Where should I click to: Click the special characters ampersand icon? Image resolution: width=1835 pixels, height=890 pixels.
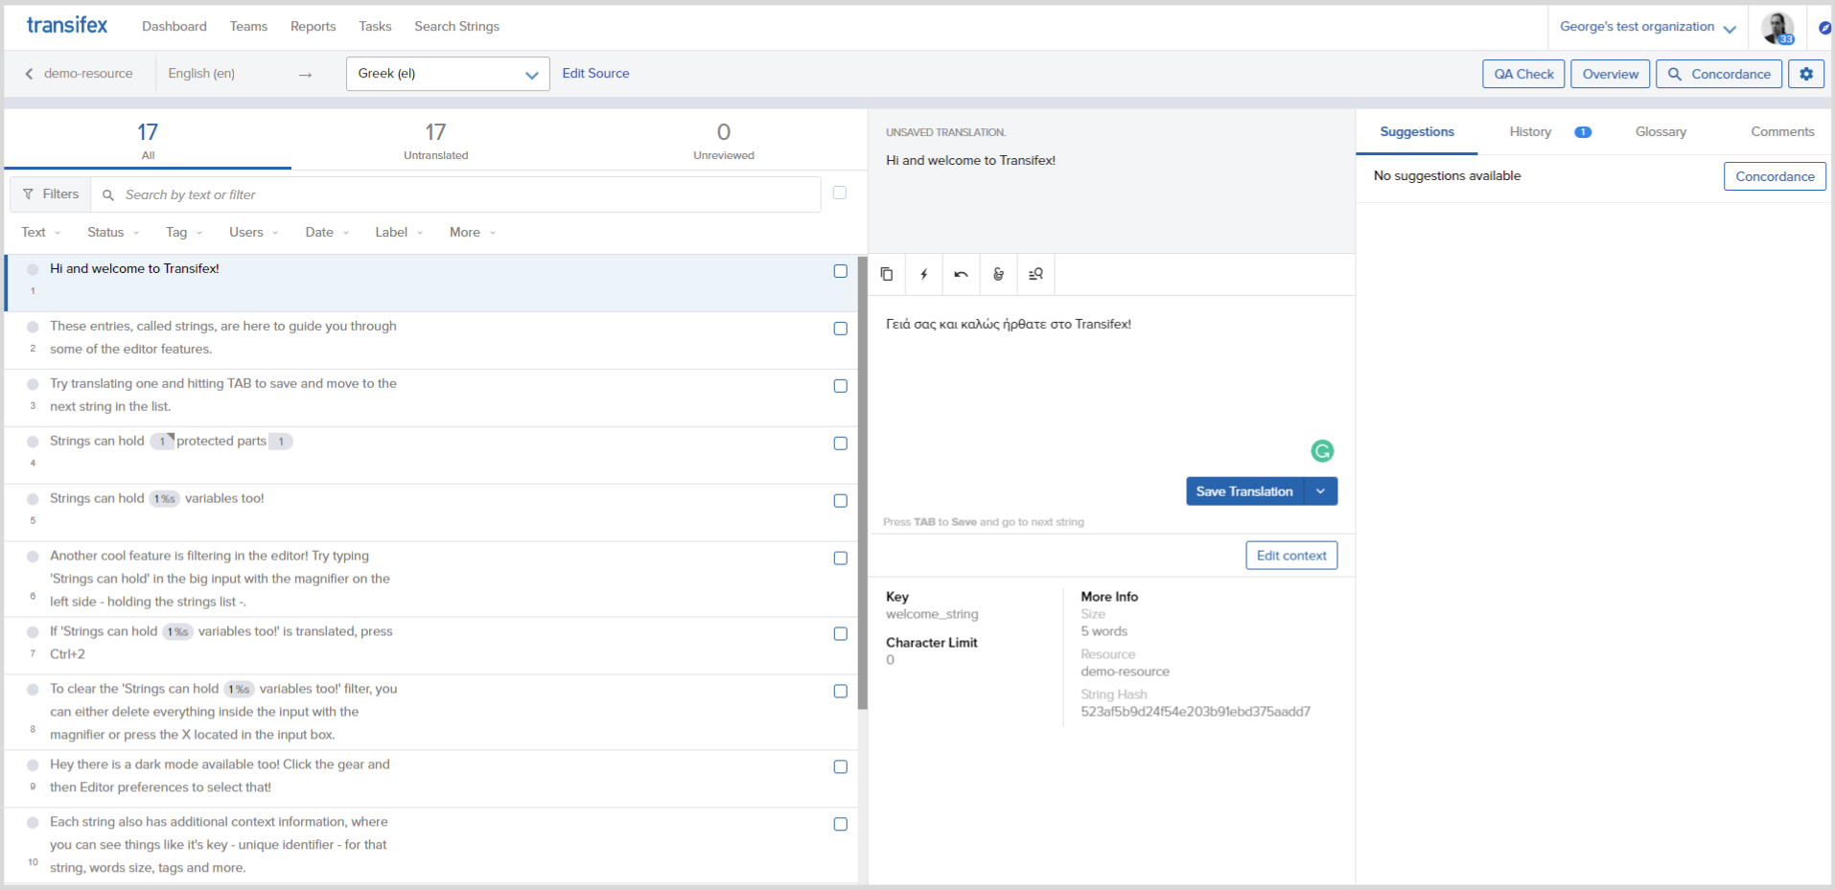998,274
